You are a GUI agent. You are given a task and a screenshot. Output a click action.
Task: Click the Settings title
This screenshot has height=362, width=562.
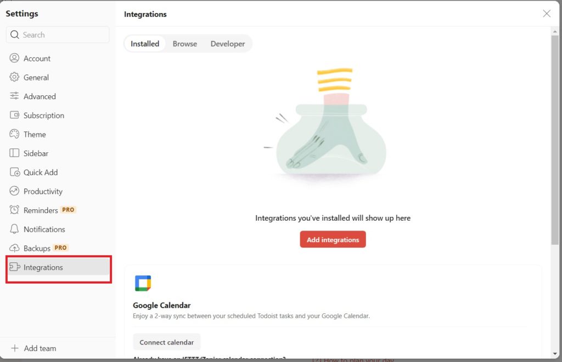point(22,14)
